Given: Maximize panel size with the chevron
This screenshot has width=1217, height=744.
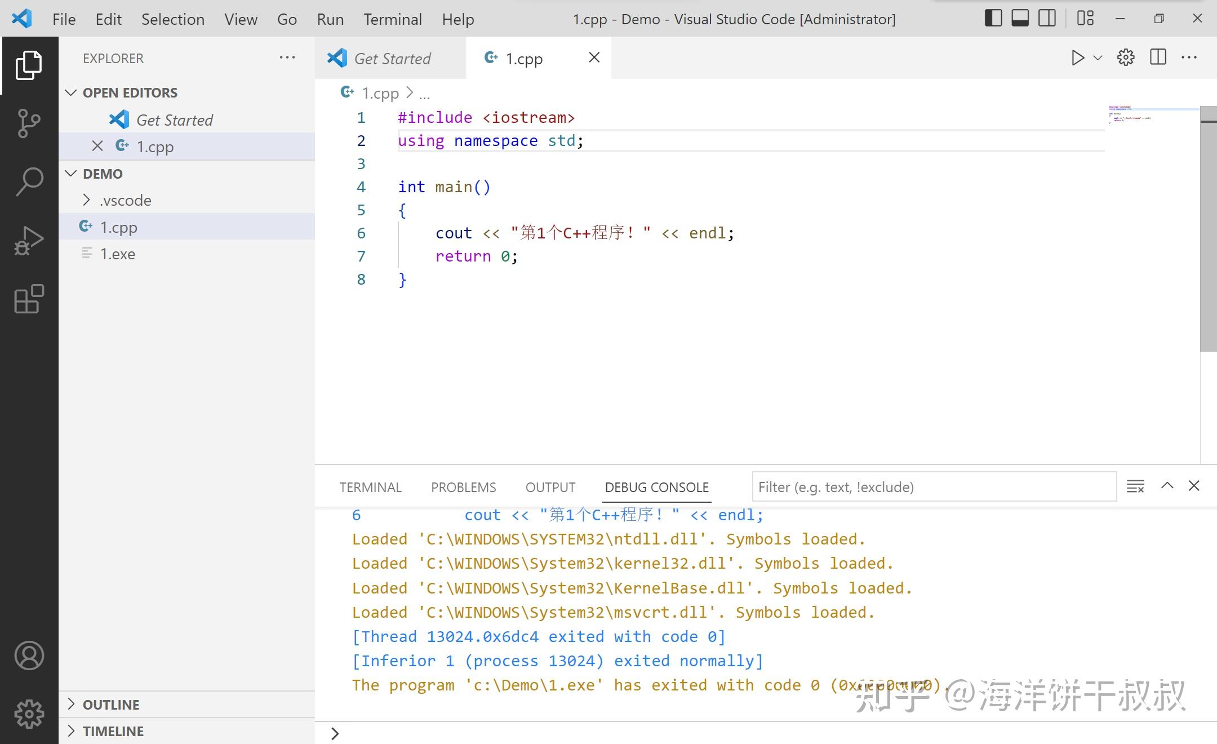Looking at the screenshot, I should coord(1167,485).
